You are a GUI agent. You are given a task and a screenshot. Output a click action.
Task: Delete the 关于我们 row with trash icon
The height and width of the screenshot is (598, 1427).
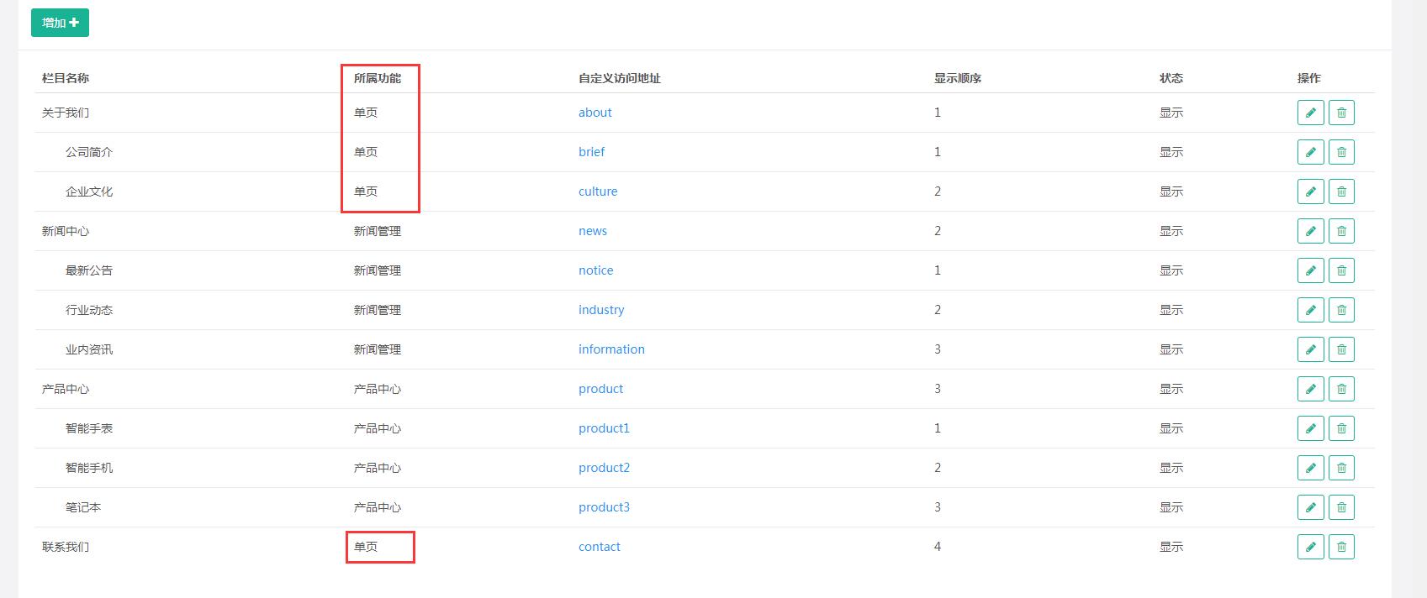(1341, 113)
